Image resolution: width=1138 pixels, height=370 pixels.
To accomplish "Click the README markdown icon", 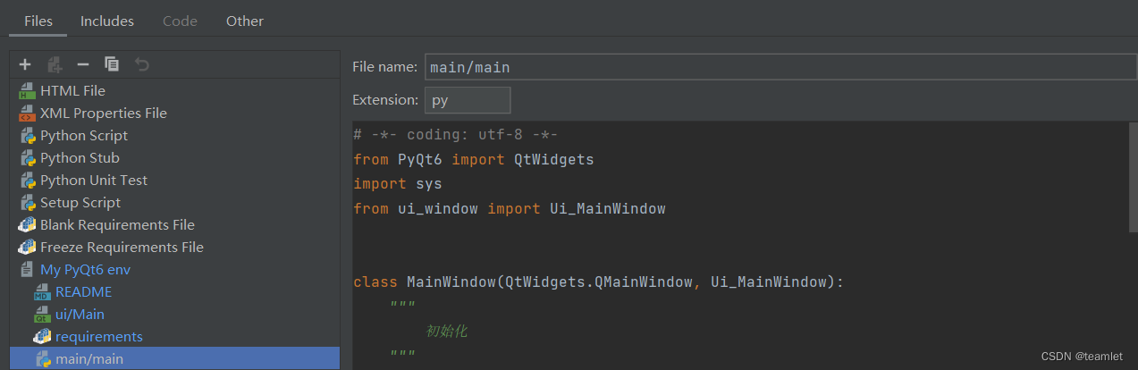I will click(x=42, y=291).
